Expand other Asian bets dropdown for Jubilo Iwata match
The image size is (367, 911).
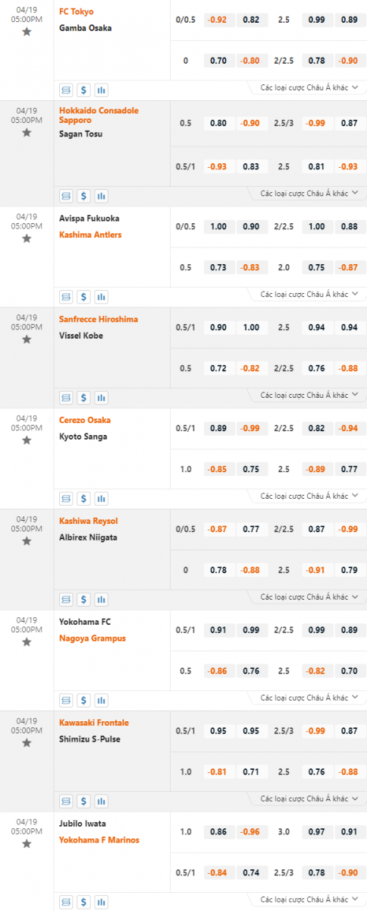coord(309,900)
